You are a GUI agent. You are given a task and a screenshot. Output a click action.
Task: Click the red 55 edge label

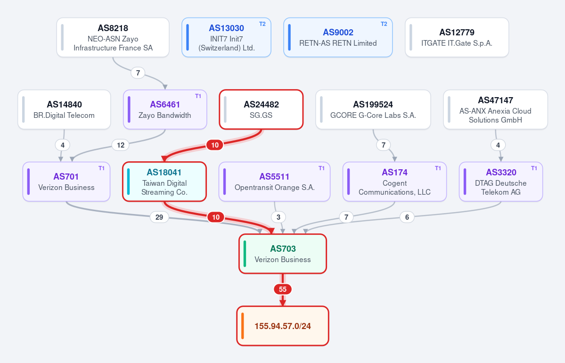coord(283,289)
